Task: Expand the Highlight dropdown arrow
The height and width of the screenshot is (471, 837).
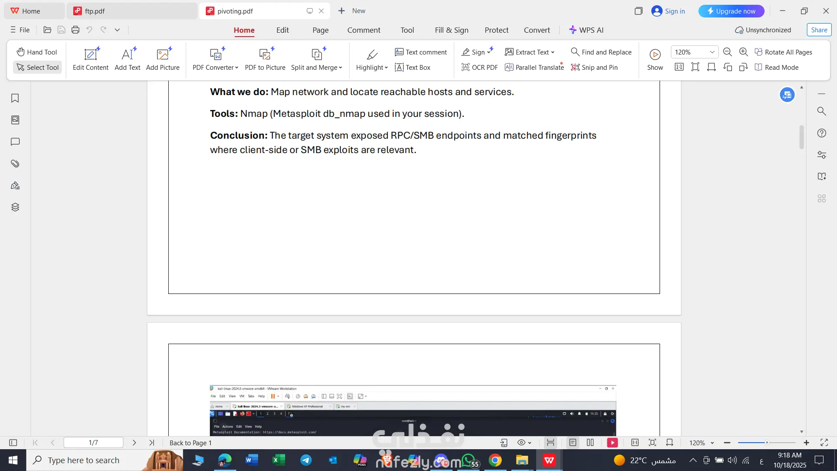Action: (x=386, y=68)
